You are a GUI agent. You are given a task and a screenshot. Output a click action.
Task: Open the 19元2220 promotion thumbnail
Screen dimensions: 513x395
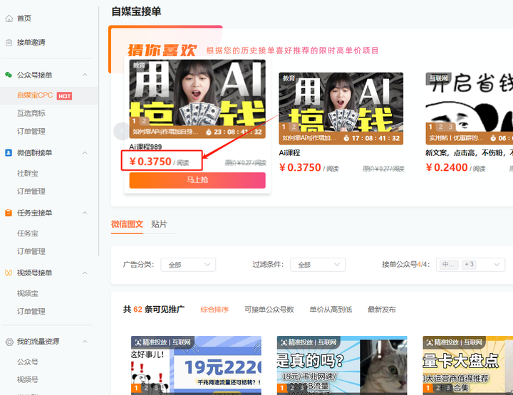click(197, 365)
